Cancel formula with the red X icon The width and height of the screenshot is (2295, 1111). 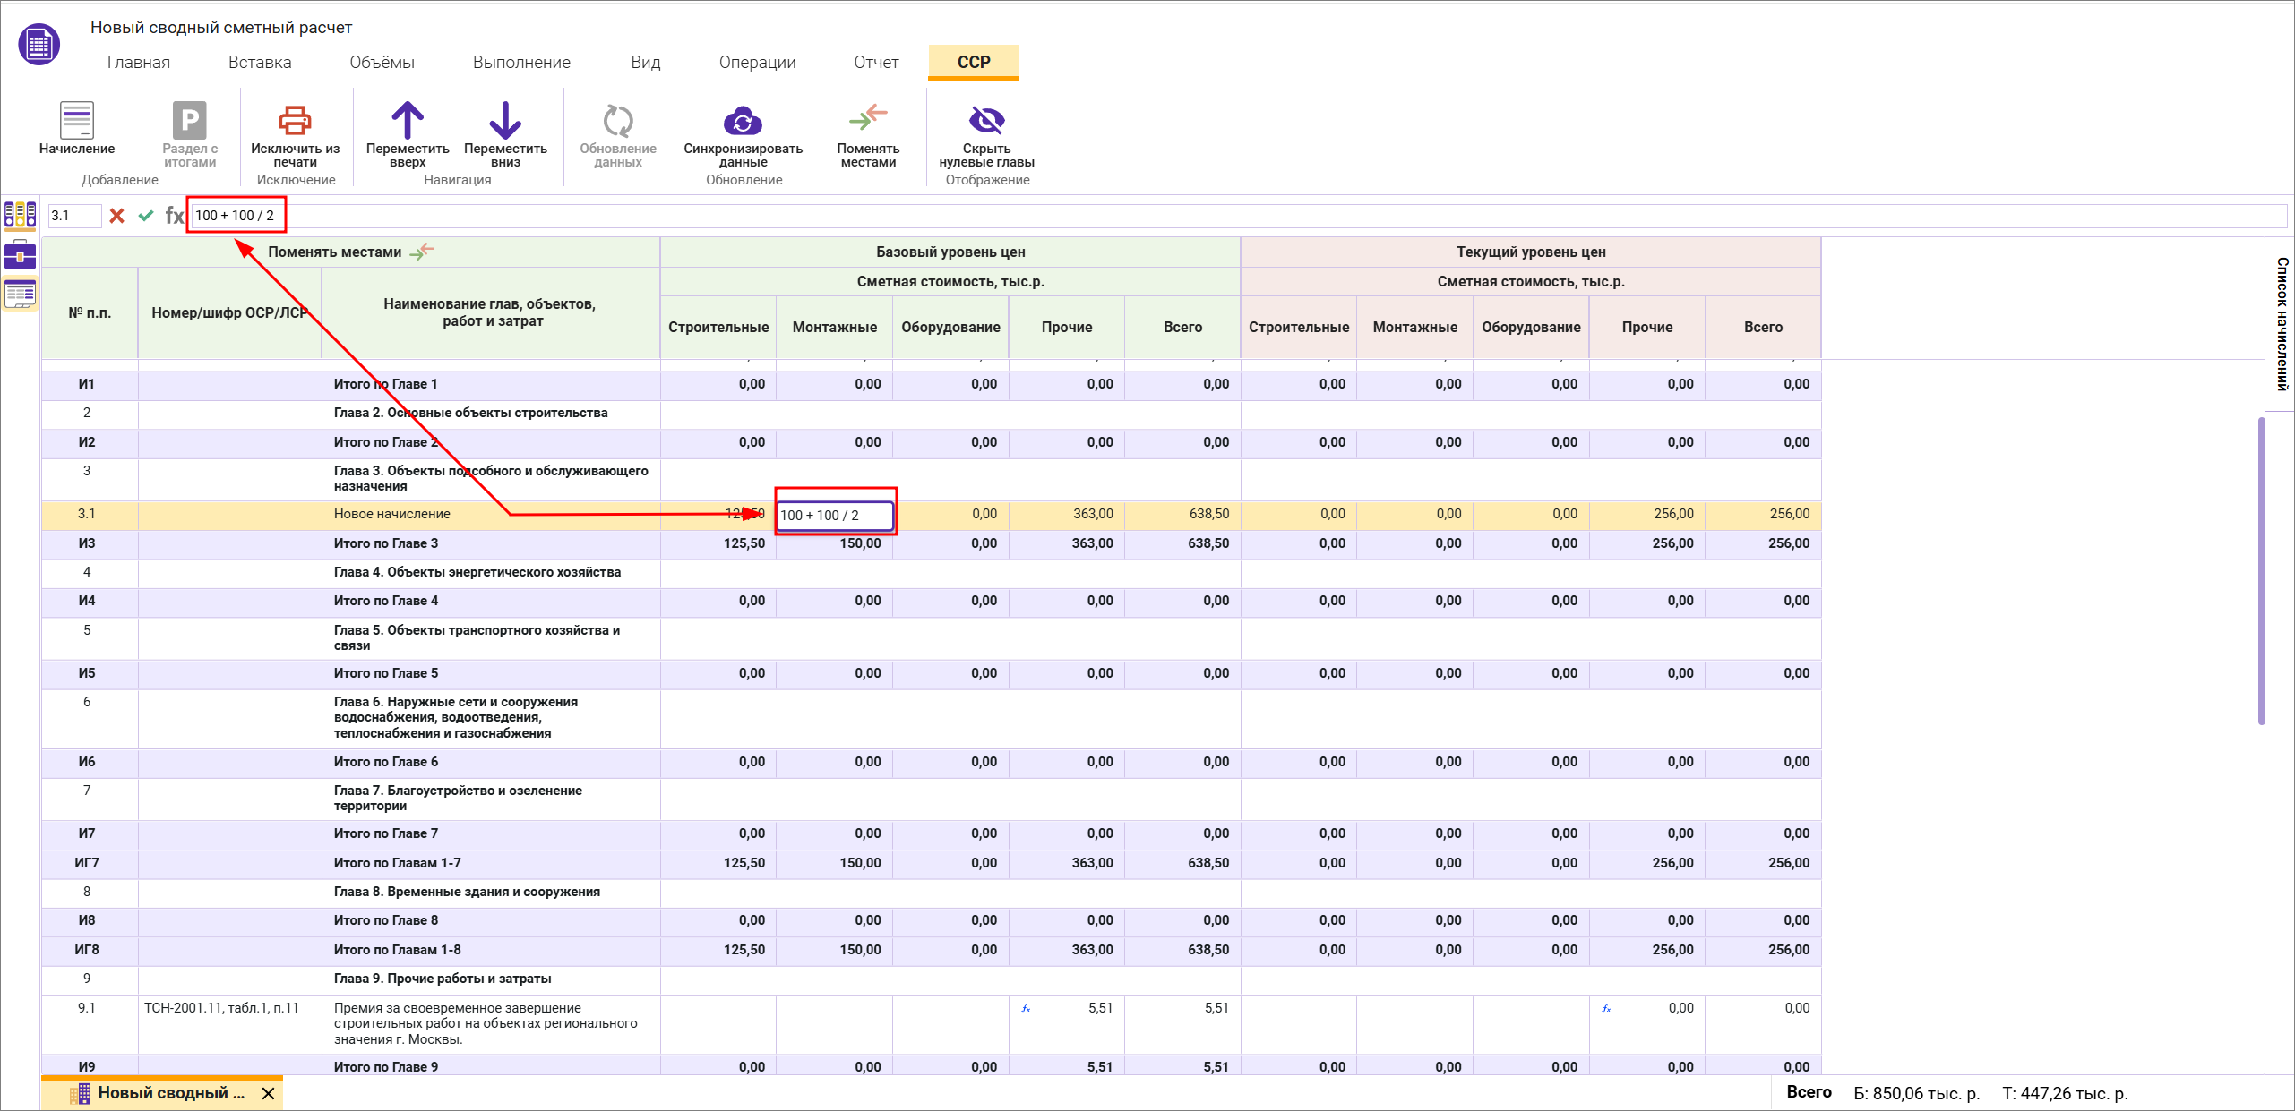tap(116, 216)
